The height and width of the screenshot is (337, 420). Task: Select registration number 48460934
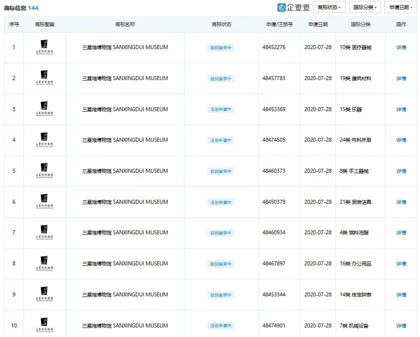pos(274,232)
